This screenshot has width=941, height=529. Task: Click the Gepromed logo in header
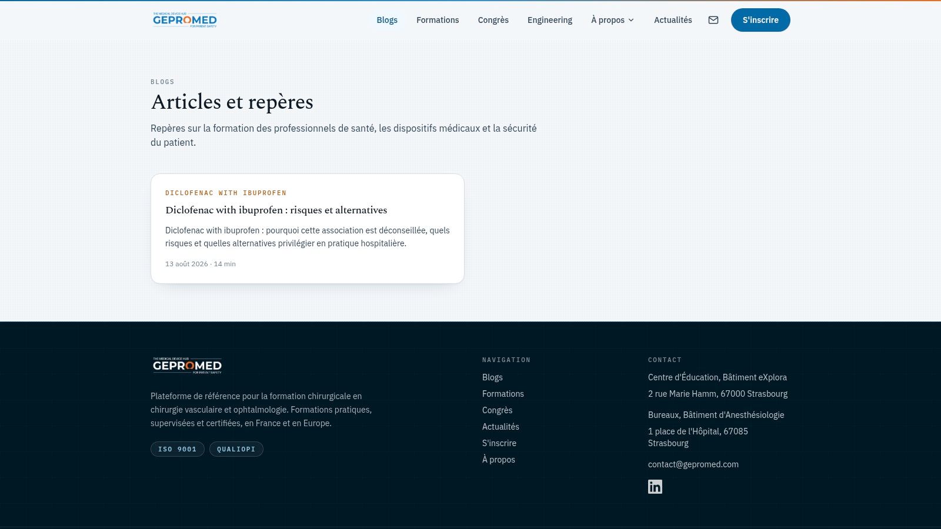pyautogui.click(x=185, y=20)
